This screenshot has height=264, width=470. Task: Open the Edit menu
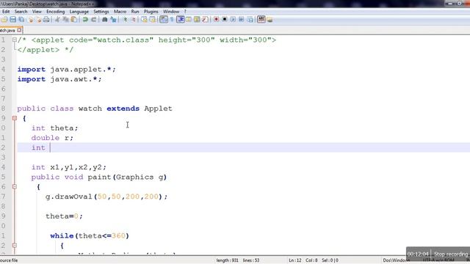[6, 12]
